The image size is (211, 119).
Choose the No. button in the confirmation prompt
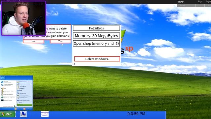pyautogui.click(x=34, y=41)
